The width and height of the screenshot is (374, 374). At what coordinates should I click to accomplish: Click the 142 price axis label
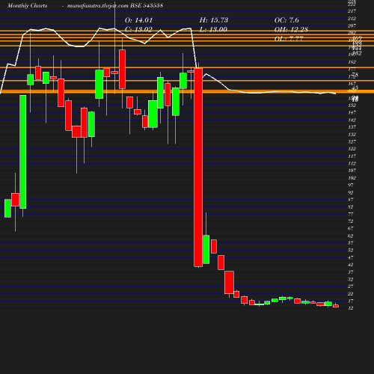point(352,120)
